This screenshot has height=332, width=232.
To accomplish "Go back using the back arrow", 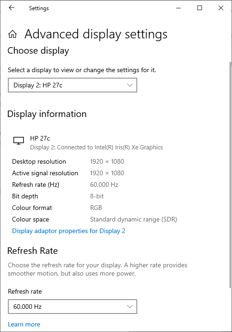I will (12, 8).
